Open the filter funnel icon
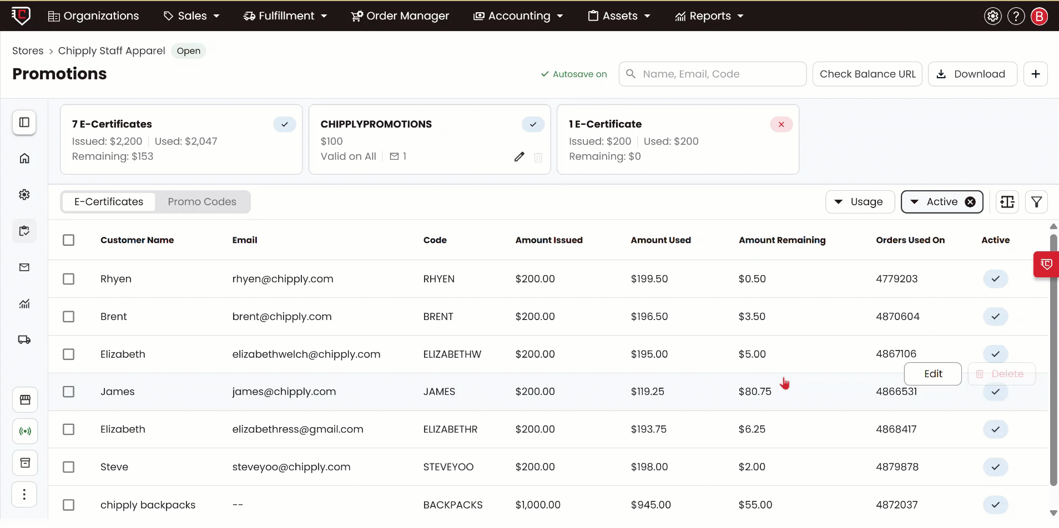This screenshot has width=1059, height=528. (x=1036, y=202)
